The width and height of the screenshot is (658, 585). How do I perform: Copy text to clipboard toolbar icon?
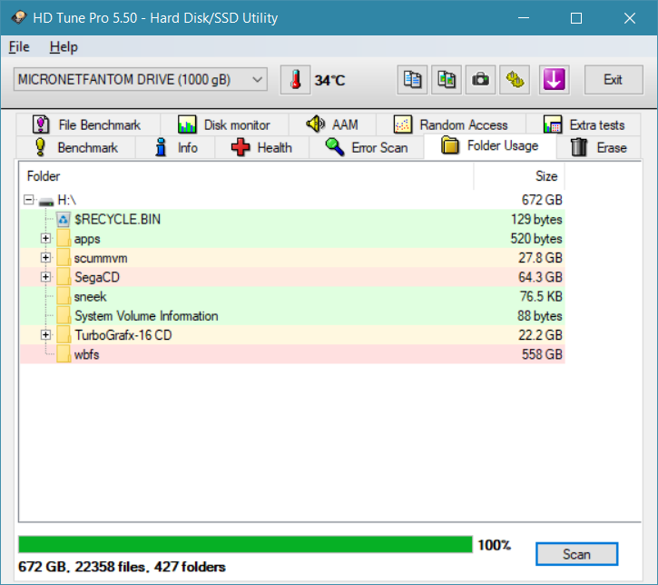coord(412,80)
